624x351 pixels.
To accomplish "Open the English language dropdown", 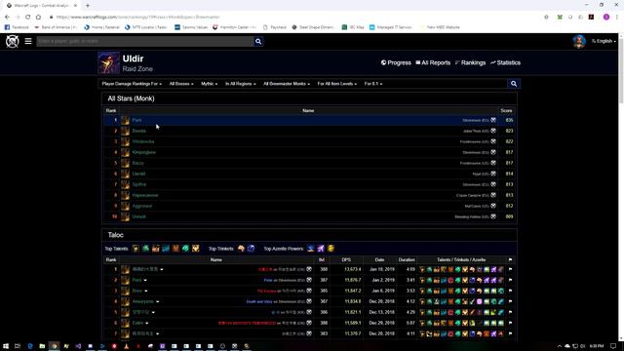I will 604,41.
